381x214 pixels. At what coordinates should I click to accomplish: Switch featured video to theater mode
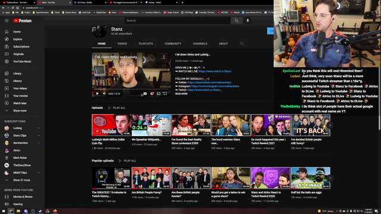click(x=158, y=94)
